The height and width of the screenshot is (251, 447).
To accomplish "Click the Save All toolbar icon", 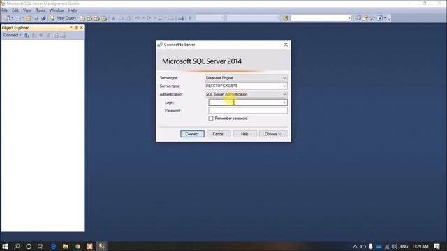I will [x=43, y=18].
